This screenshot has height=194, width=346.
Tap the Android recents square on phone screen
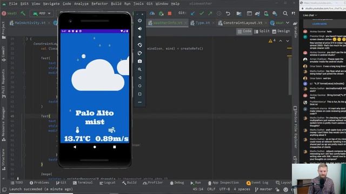pyautogui.click(x=114, y=147)
